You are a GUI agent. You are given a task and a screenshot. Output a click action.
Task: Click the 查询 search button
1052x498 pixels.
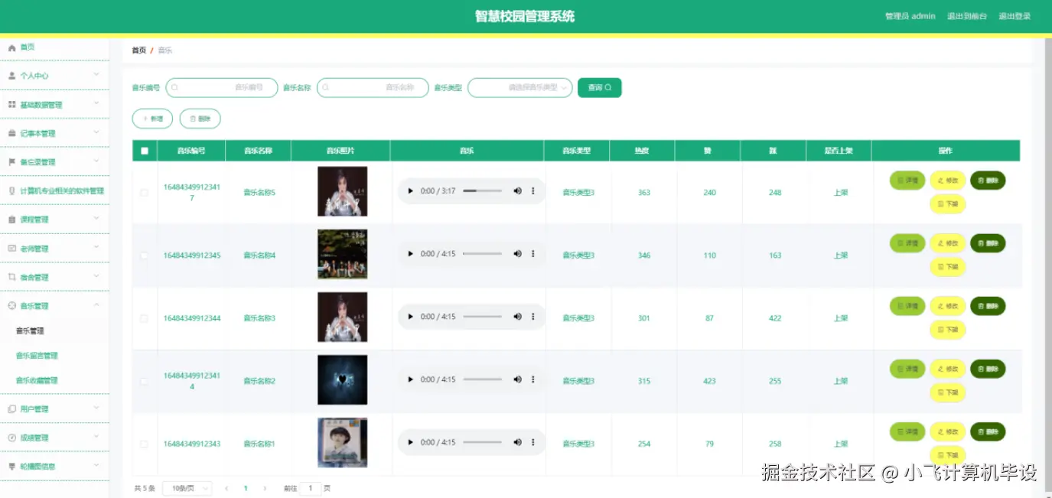point(600,88)
